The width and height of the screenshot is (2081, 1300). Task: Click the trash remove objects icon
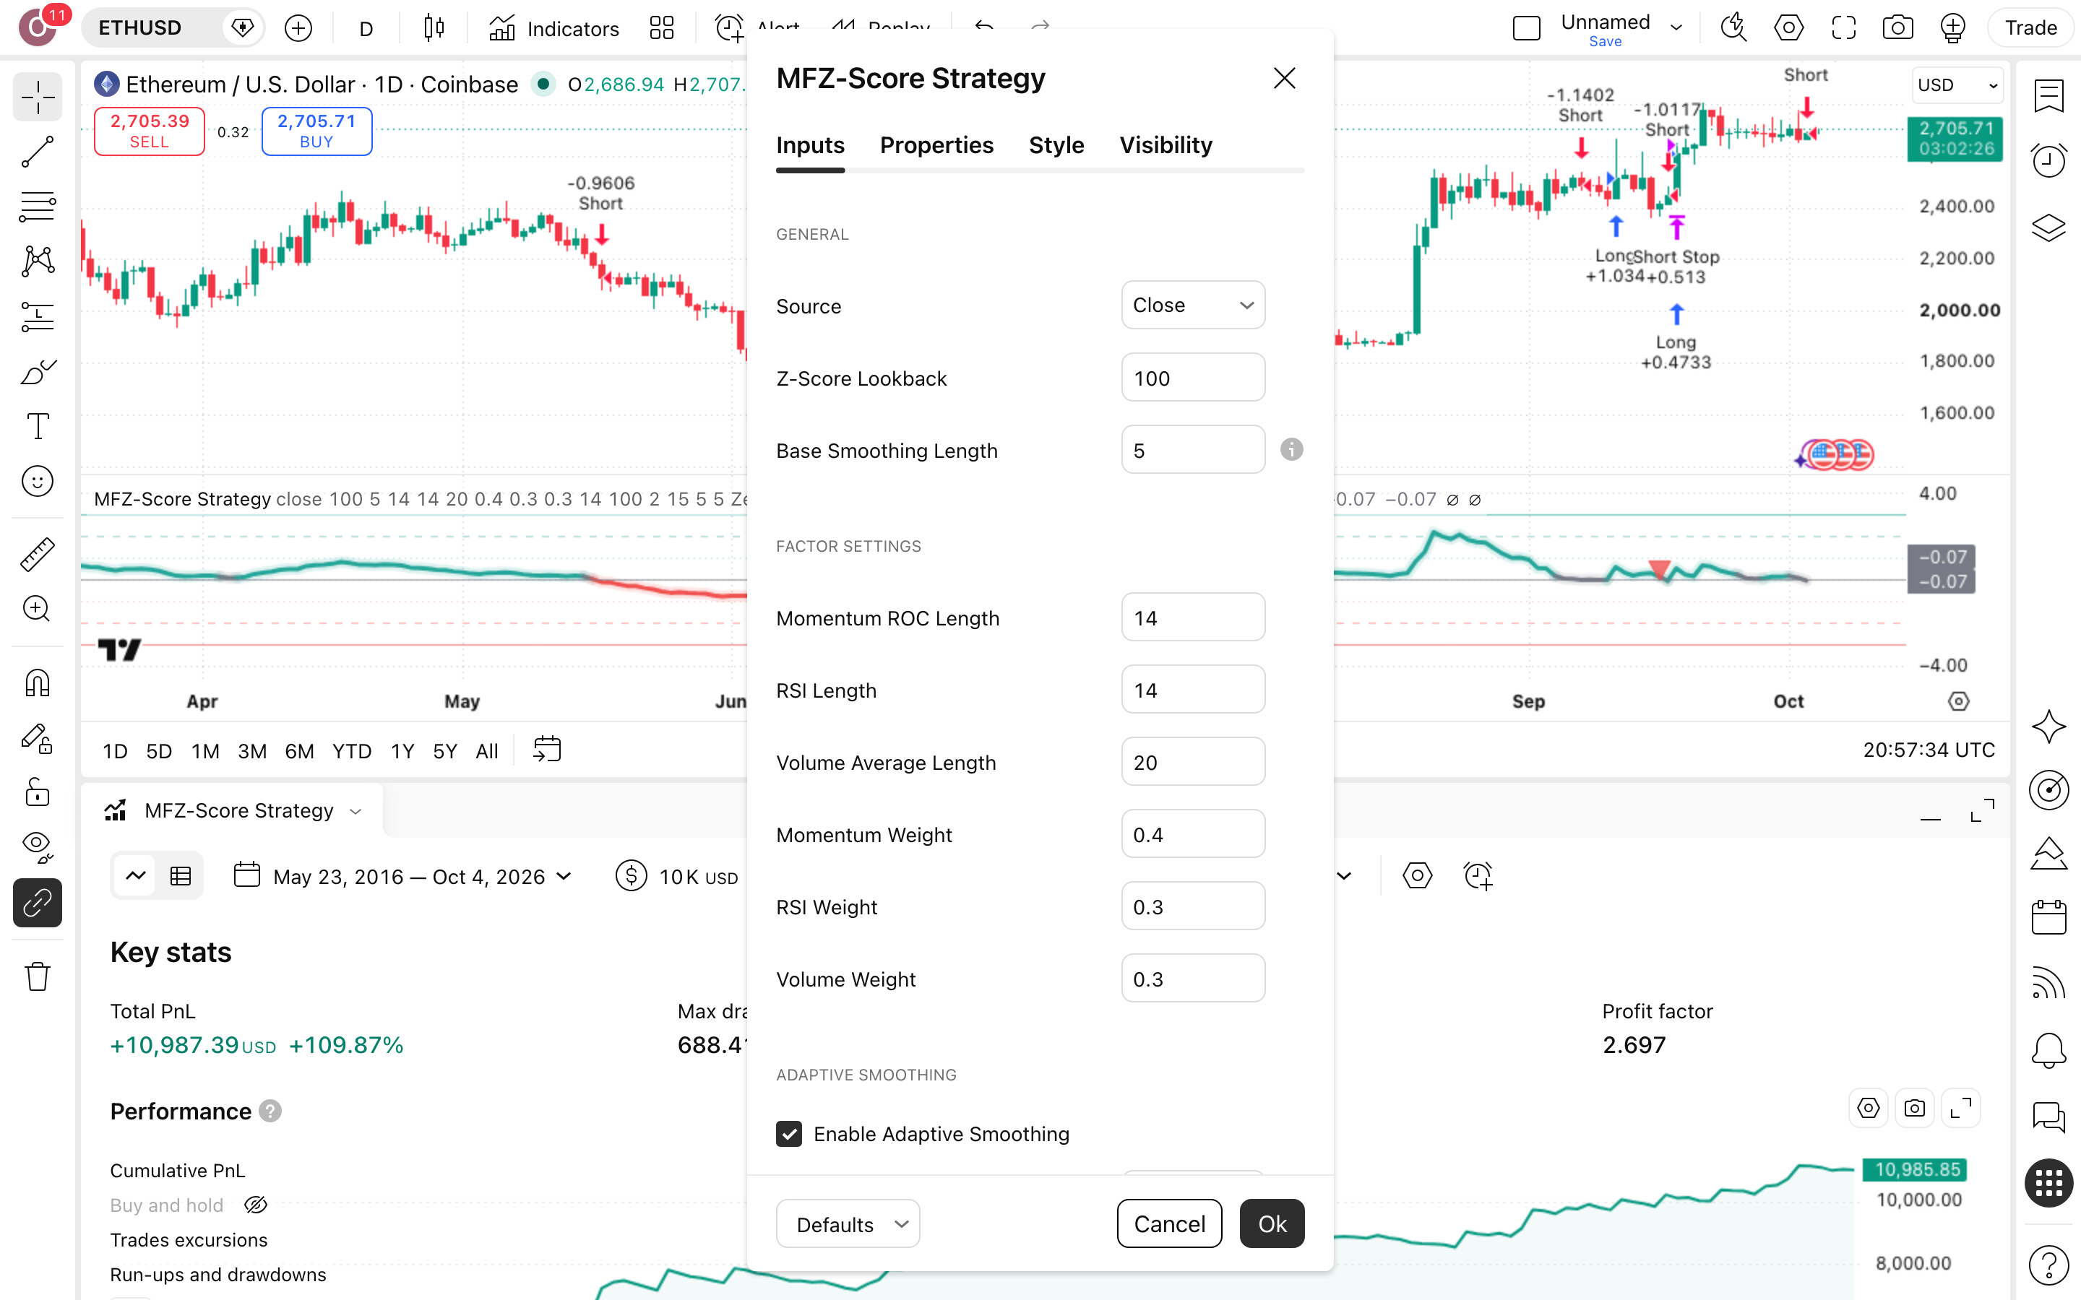(37, 976)
